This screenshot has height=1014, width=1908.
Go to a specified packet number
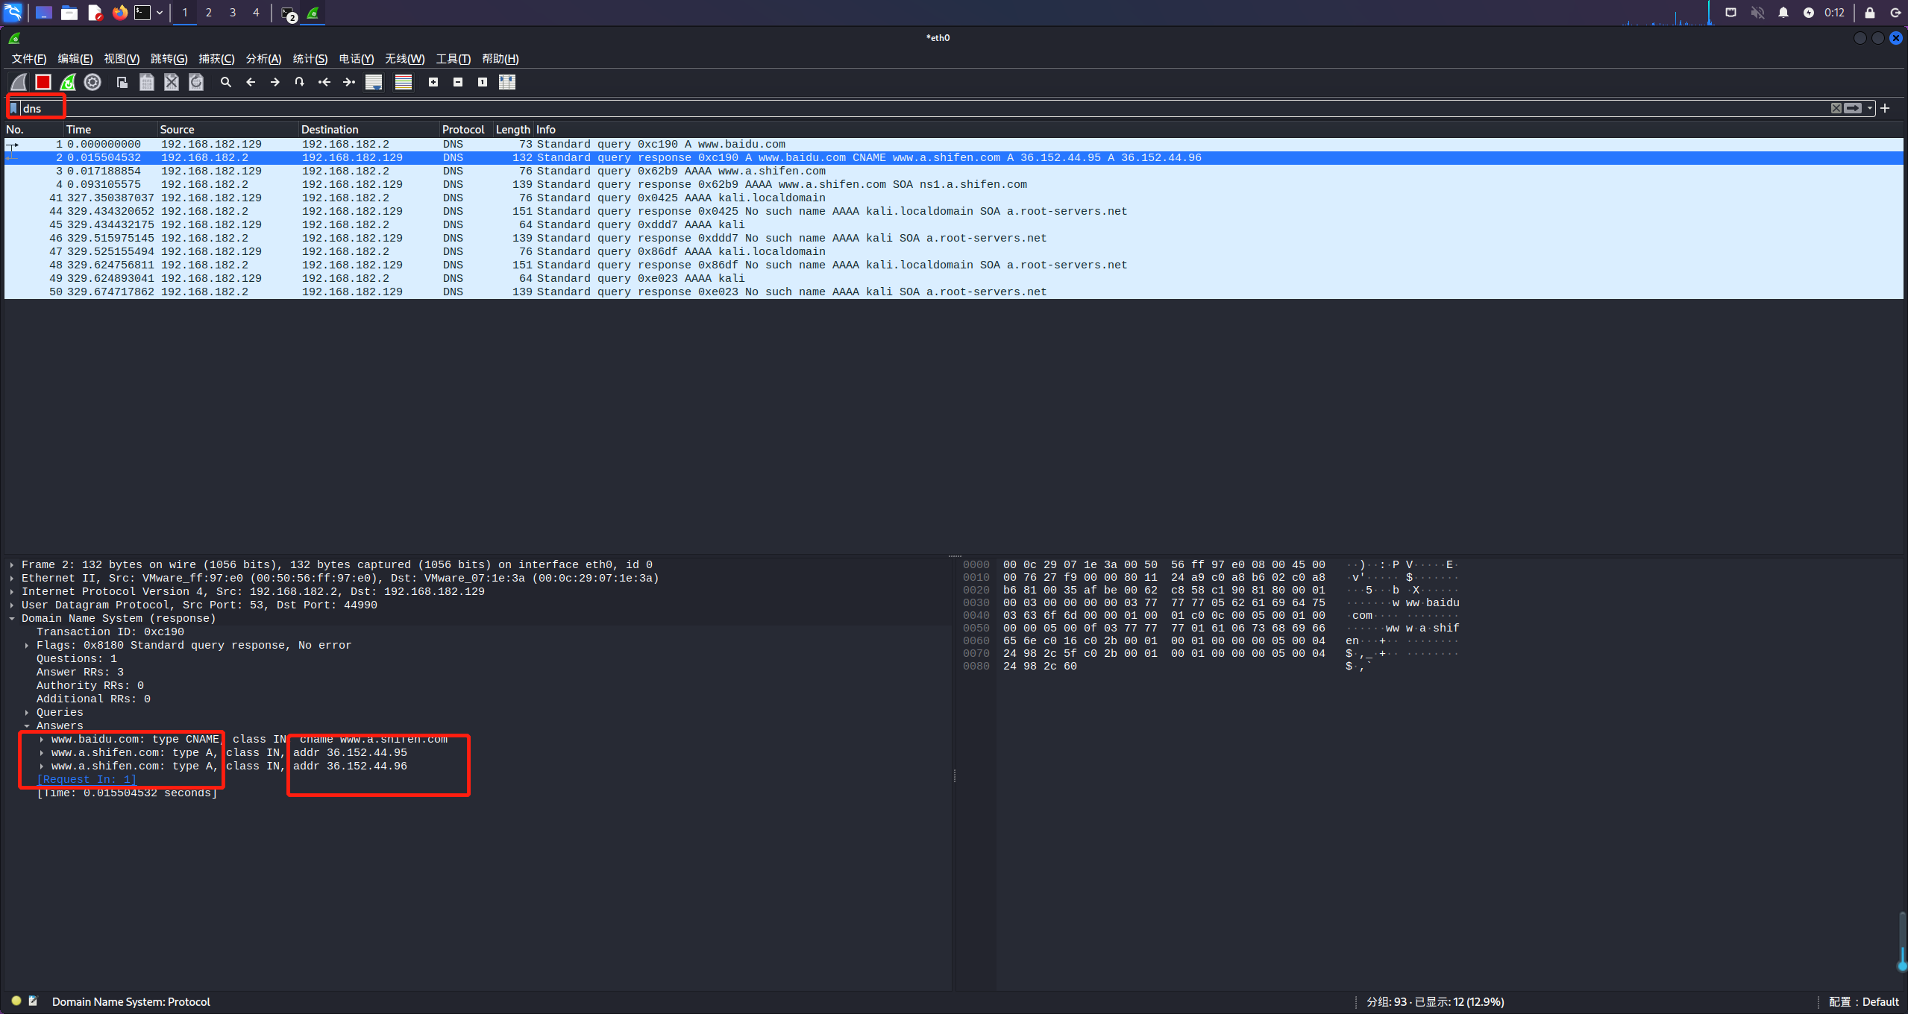[x=300, y=82]
